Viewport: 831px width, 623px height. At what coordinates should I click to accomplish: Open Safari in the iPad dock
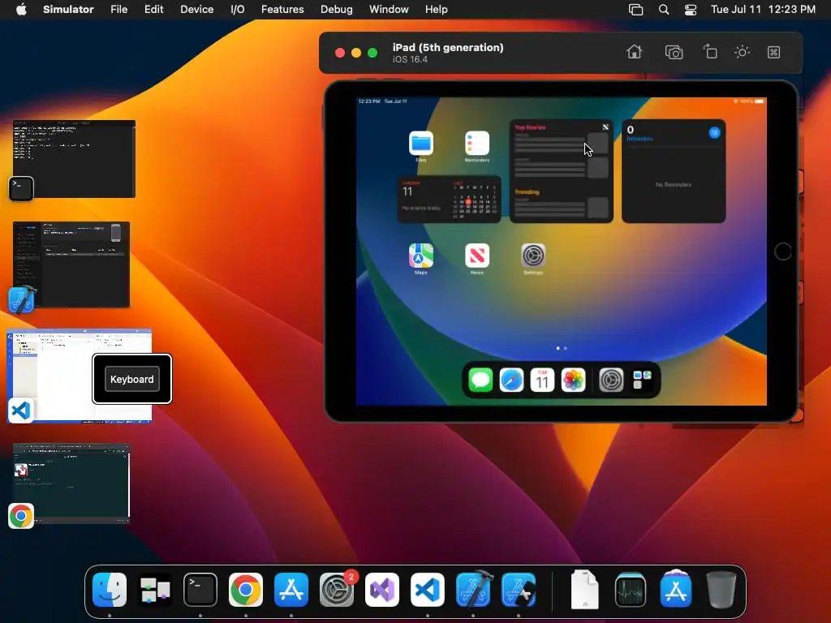pos(511,380)
